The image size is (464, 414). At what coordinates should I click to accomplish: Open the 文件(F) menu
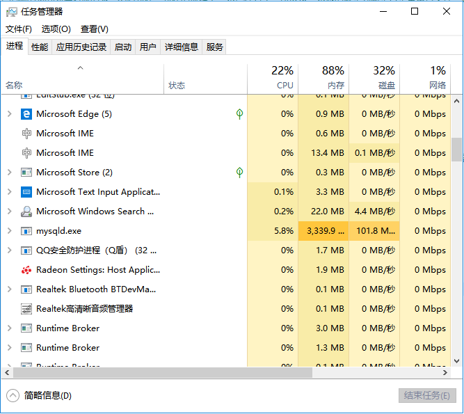[19, 29]
